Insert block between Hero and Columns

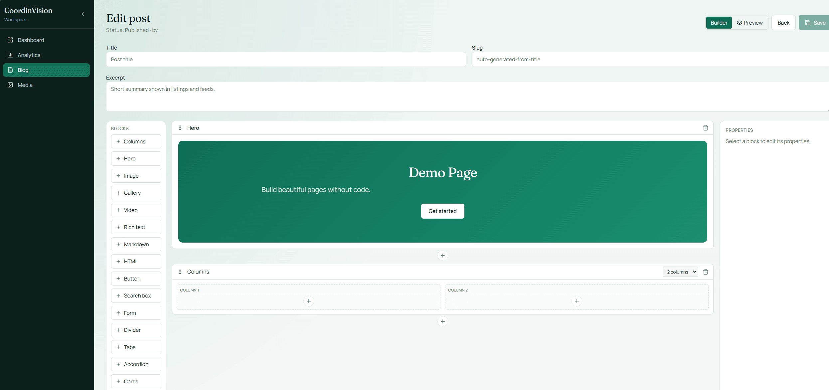pyautogui.click(x=442, y=256)
